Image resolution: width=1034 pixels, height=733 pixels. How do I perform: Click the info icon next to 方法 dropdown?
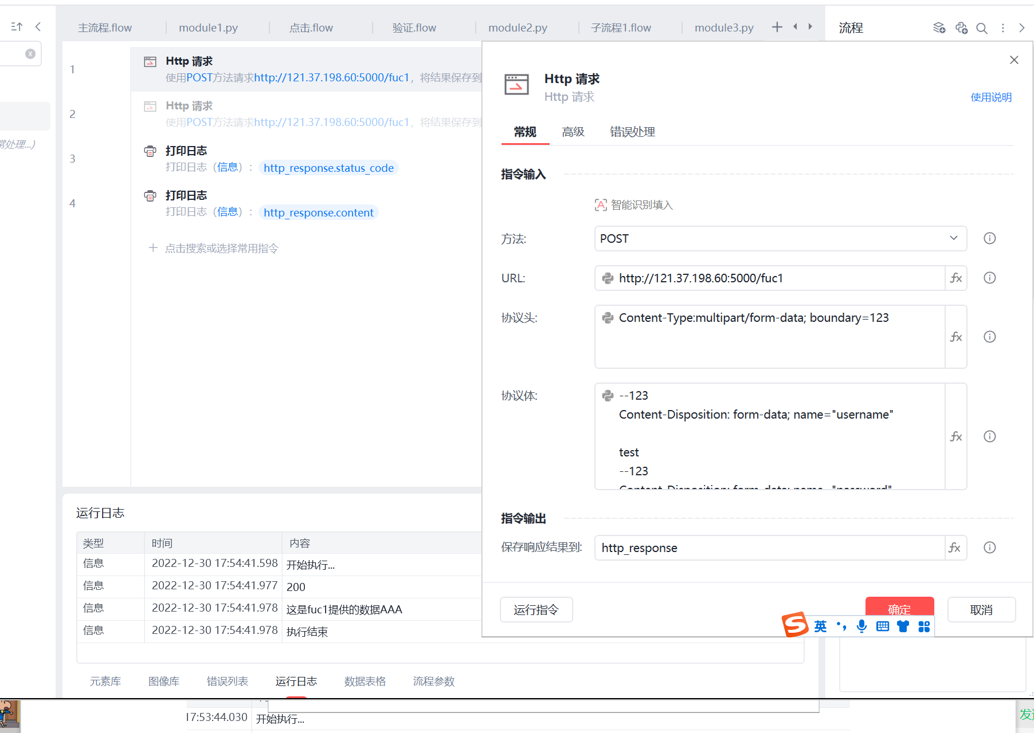point(989,238)
